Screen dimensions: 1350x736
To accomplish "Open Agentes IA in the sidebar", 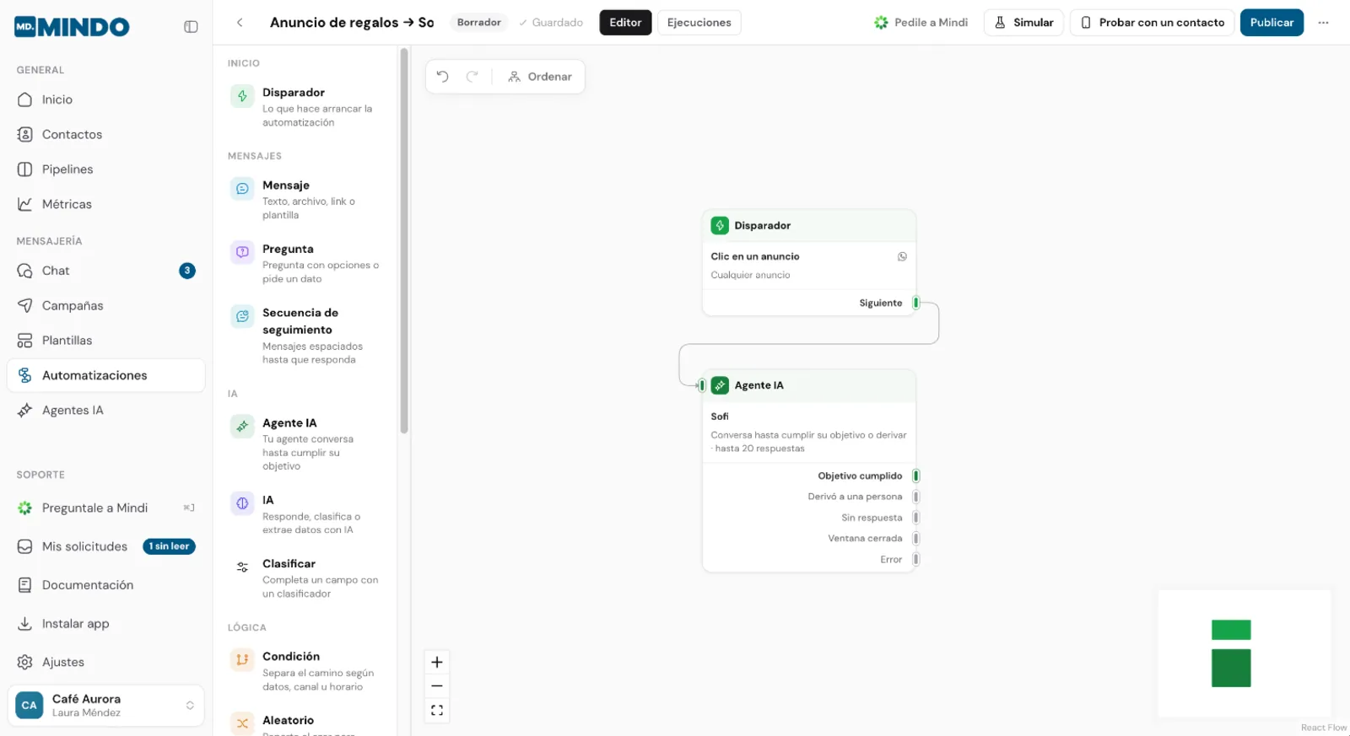I will pyautogui.click(x=106, y=411).
